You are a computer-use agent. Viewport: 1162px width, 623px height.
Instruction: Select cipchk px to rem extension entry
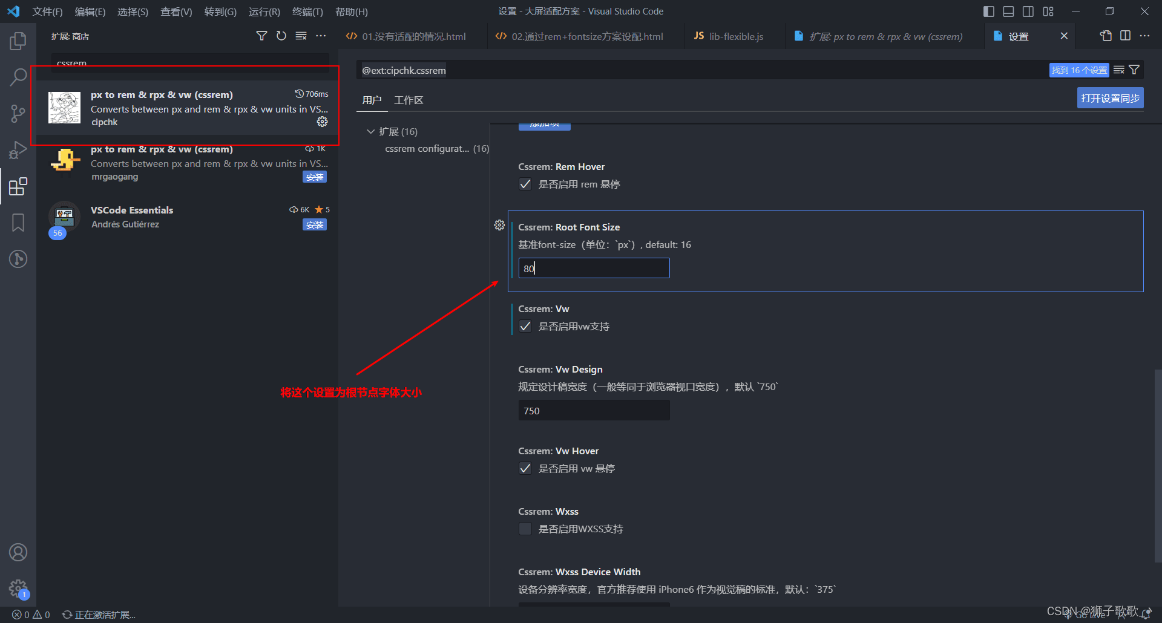click(x=188, y=108)
